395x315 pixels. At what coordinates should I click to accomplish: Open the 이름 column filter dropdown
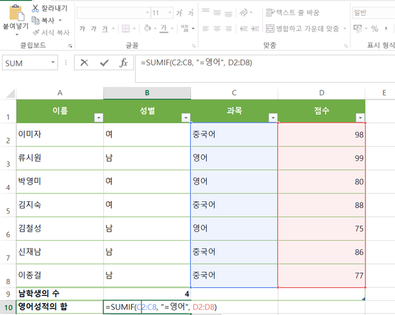click(x=99, y=118)
